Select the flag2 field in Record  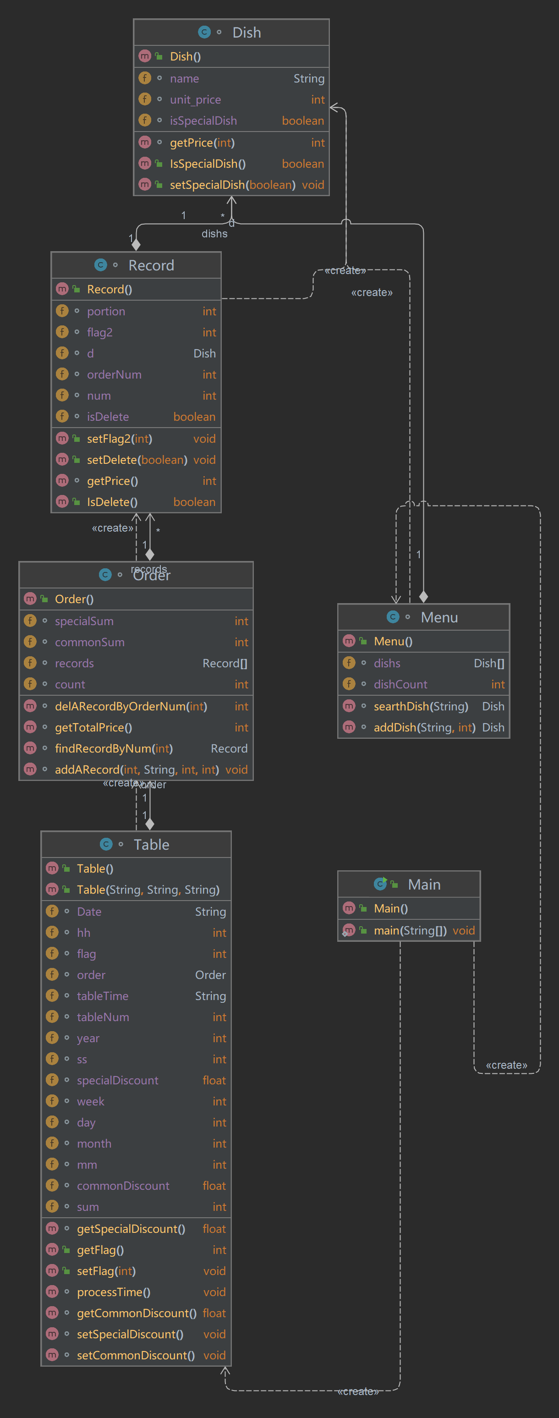136,332
